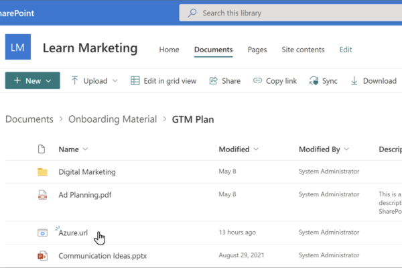
Task: Click System Administrator in Digital Marketing row
Action: click(329, 171)
